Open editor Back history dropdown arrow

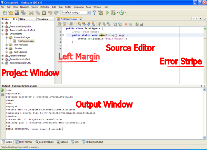(68, 24)
